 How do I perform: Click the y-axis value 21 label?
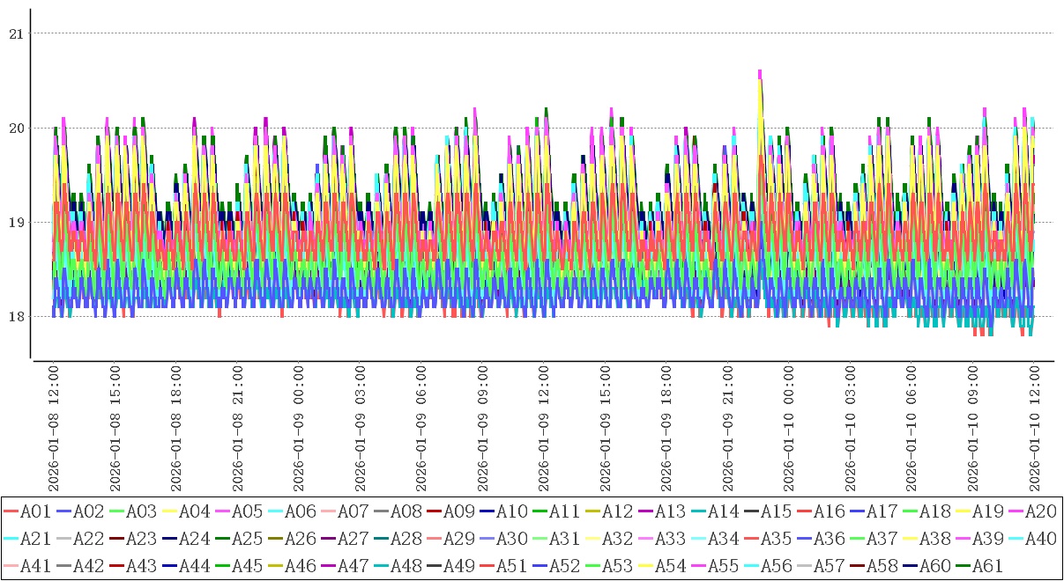[x=15, y=33]
